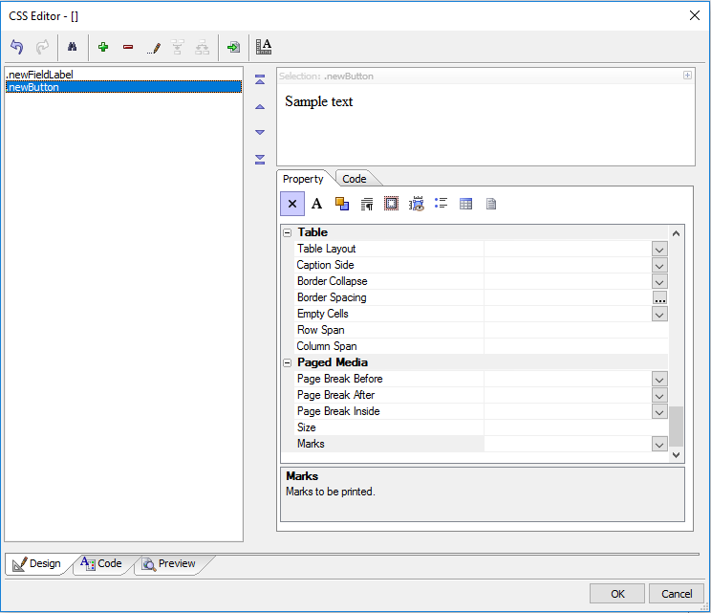
Task: Switch to the upper Code tab
Action: (x=355, y=179)
